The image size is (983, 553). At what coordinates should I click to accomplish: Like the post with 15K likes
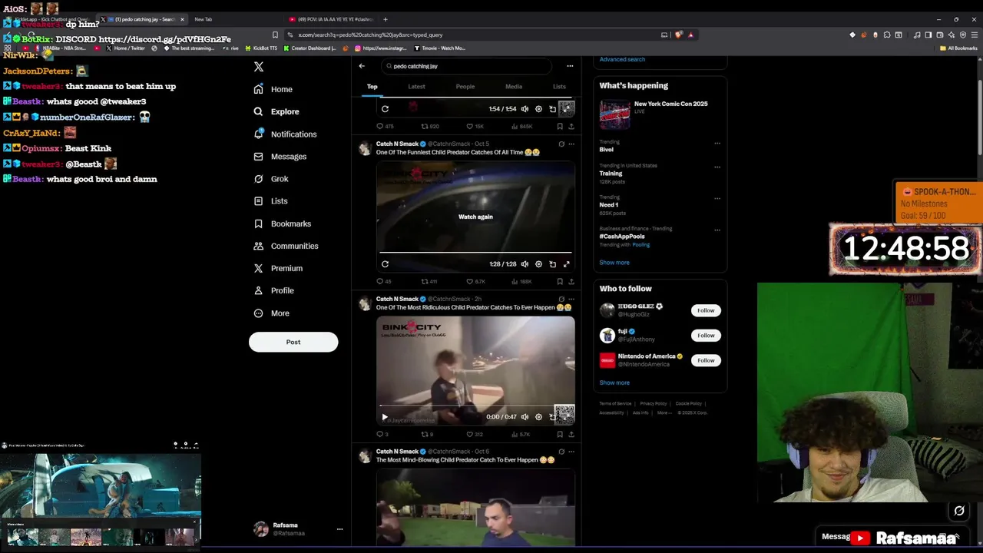(x=474, y=126)
